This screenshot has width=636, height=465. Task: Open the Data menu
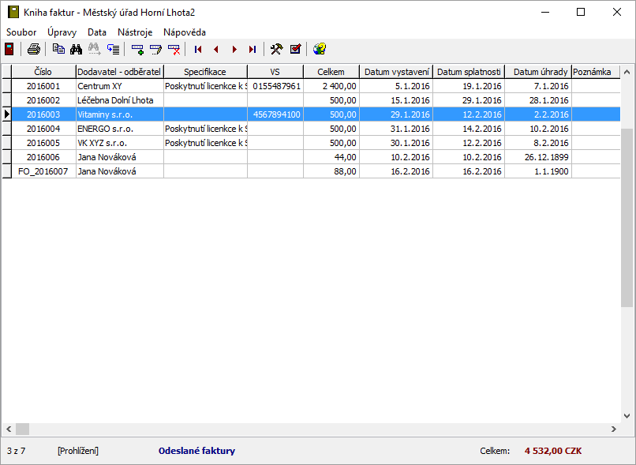tap(97, 32)
